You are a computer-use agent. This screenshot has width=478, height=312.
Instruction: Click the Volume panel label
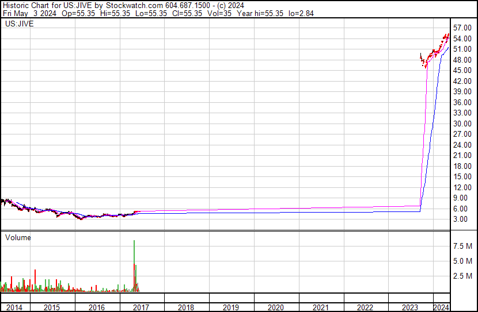(x=18, y=237)
